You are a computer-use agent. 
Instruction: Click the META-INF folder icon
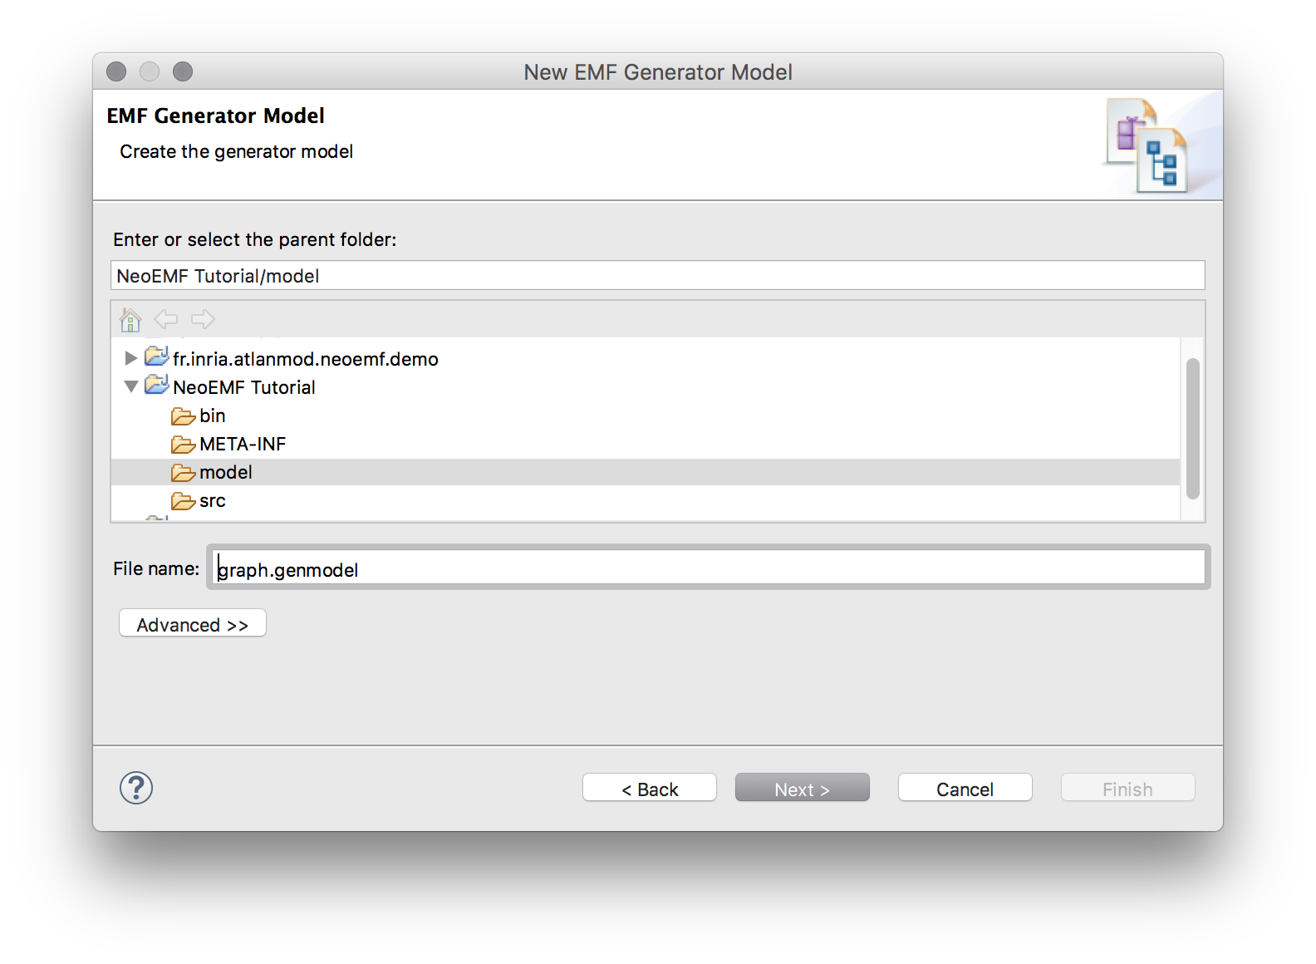coord(183,444)
